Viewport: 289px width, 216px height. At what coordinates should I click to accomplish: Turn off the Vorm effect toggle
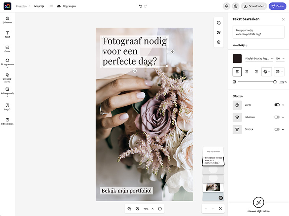point(277,105)
